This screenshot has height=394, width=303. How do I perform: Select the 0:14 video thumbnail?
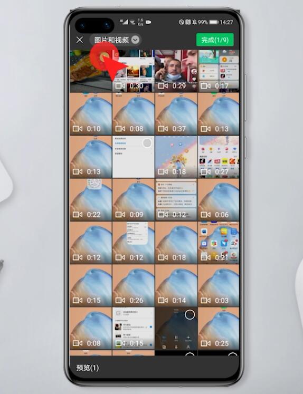pyautogui.click(x=176, y=285)
